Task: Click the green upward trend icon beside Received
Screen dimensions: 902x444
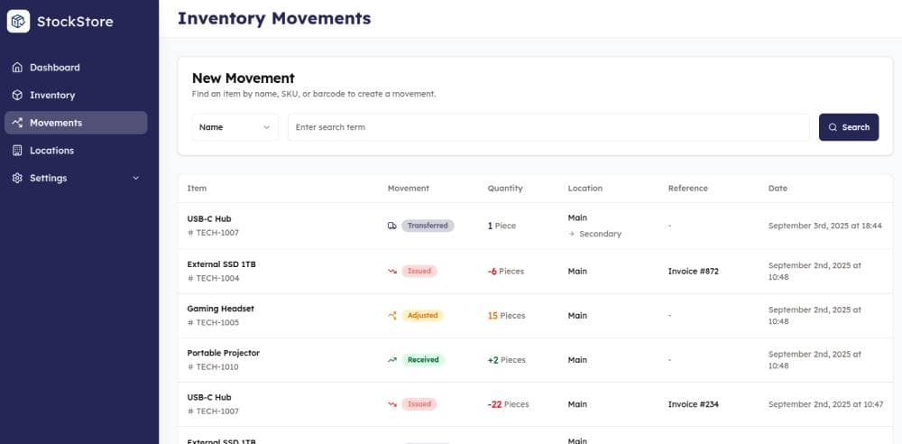Action: tap(392, 360)
